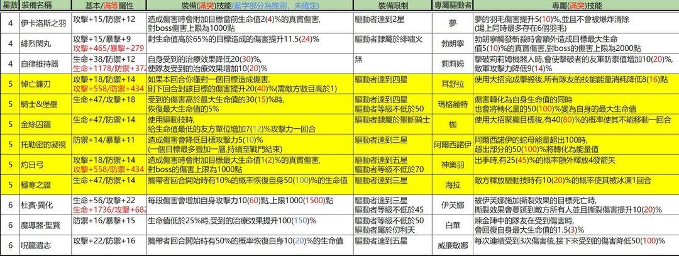Select the equipment skill cell of 緋烈閑丸
This screenshot has height=256, width=679.
pyautogui.click(x=250, y=43)
